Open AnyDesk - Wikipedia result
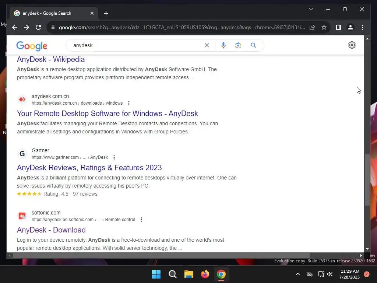Image resolution: width=377 pixels, height=283 pixels. 51,59
